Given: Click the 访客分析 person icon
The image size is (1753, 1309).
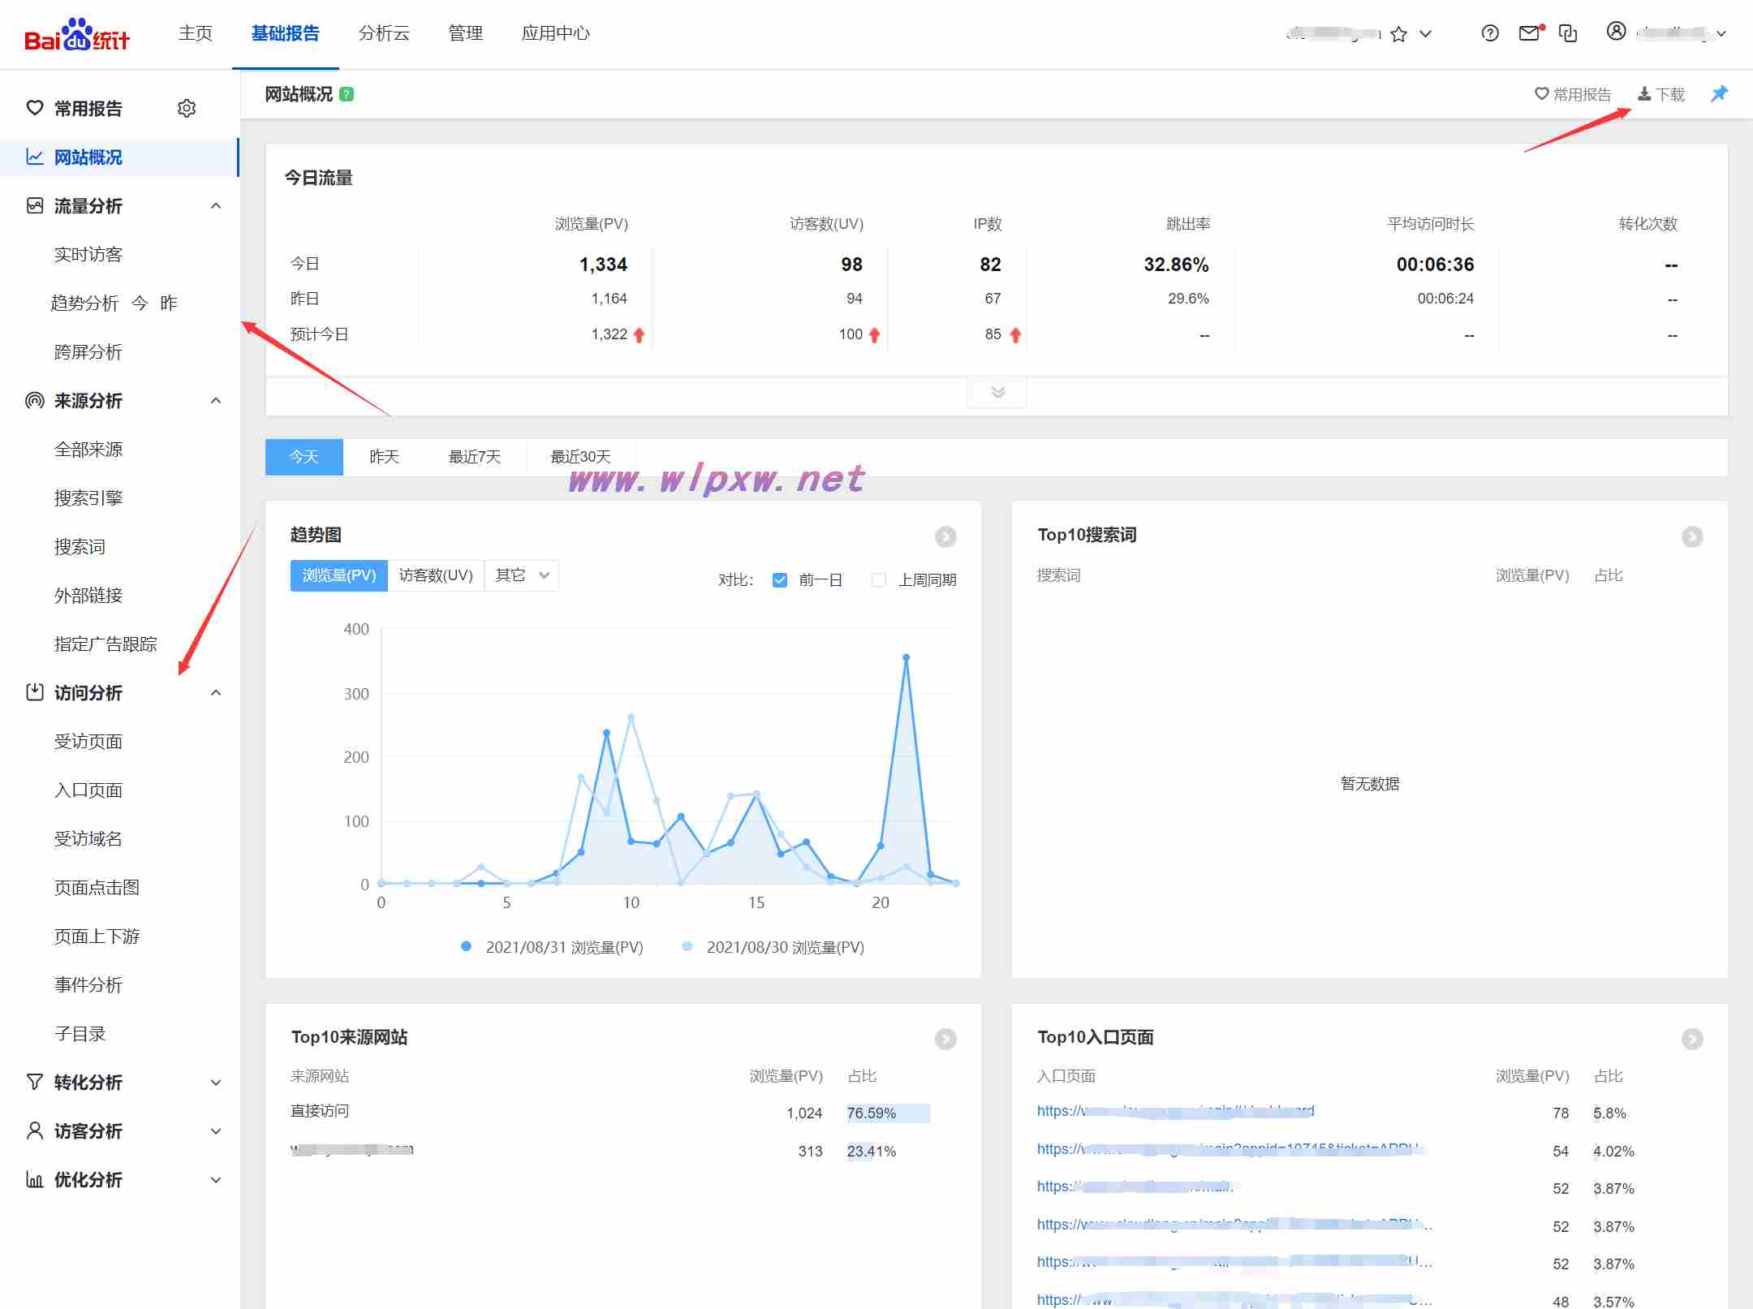Looking at the screenshot, I should click(35, 1130).
